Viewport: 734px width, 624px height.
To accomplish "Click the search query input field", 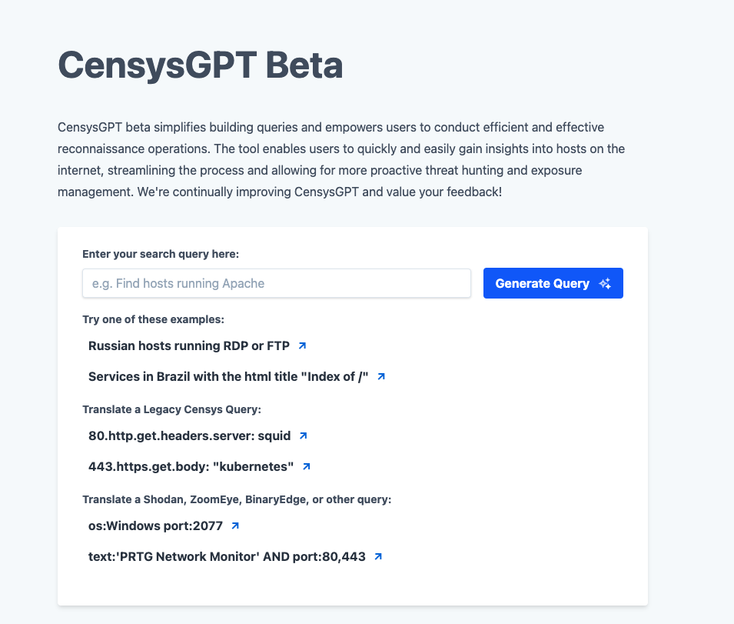I will pos(276,283).
